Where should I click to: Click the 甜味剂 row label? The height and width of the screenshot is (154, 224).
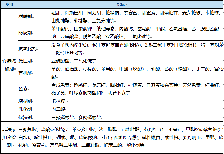point(25,17)
